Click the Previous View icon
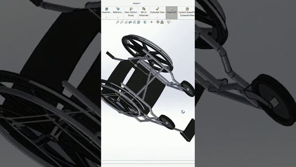This screenshot has width=296, height=167. pyautogui.click(x=126, y=22)
